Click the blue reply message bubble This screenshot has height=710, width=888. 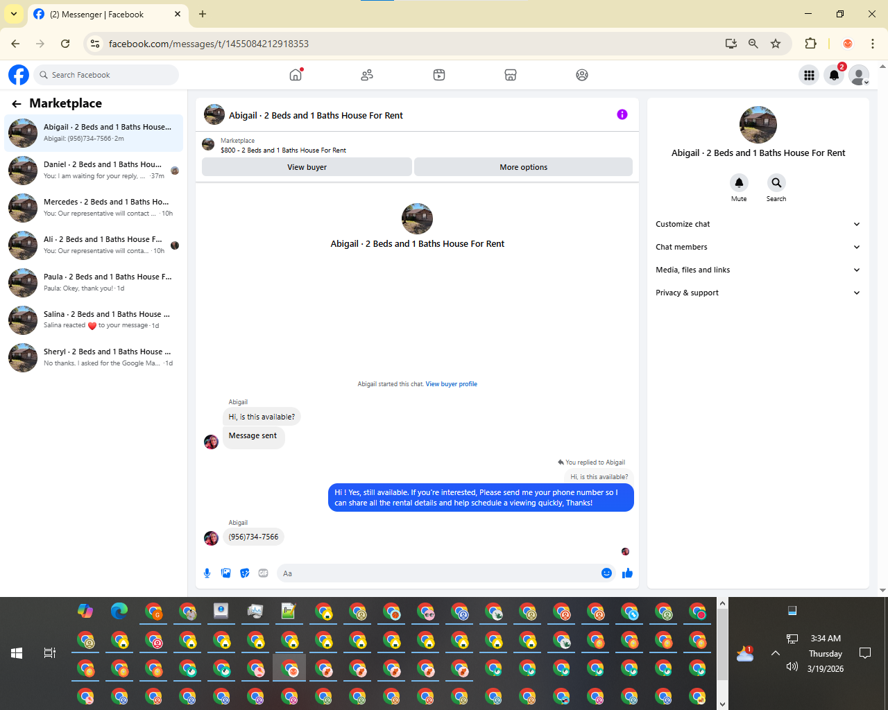coord(481,497)
